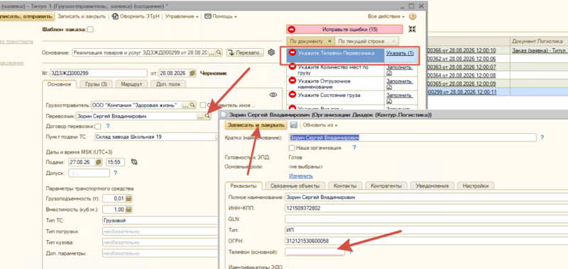Select the Реквизиты tab
This screenshot has height=269, width=568.
tap(243, 185)
